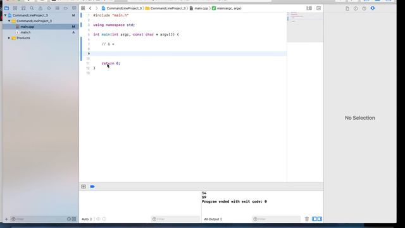Open the Project navigator folder icon
Image resolution: width=405 pixels, height=228 pixels.
point(6,8)
